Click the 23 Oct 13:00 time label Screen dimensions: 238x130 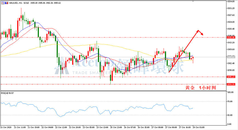click(102, 127)
